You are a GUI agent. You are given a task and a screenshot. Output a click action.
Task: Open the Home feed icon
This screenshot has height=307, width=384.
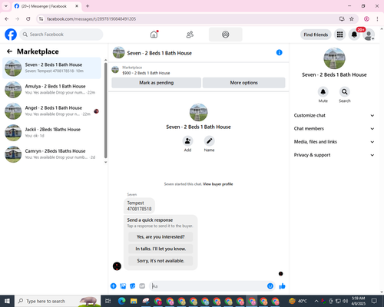(x=154, y=35)
